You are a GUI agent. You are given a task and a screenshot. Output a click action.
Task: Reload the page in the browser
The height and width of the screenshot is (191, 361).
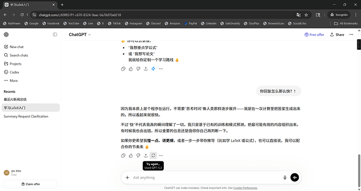click(x=22, y=15)
